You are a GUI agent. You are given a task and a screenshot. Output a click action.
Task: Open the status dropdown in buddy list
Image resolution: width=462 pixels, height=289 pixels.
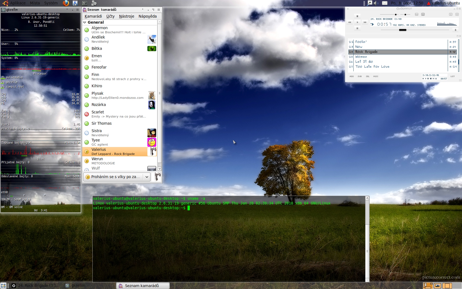tap(147, 177)
